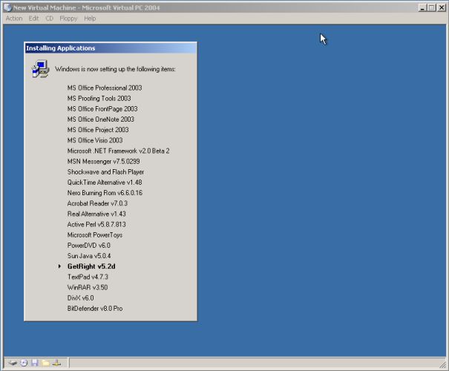This screenshot has height=371, width=449.
Task: Click the network adapter status icon
Action: click(x=56, y=363)
